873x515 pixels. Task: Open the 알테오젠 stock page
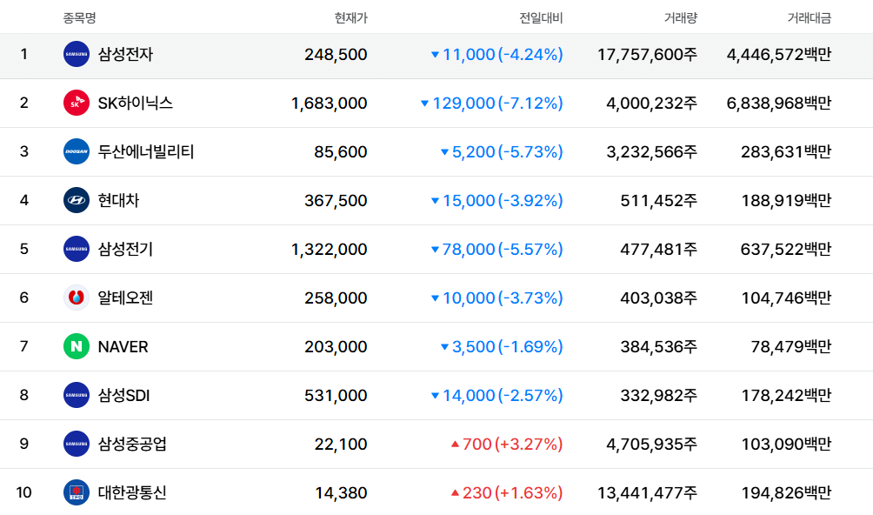(x=125, y=298)
